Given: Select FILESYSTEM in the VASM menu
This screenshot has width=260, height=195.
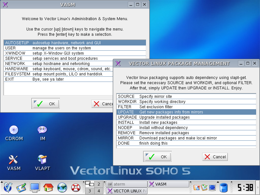Looking at the screenshot, I should [x=58, y=74].
